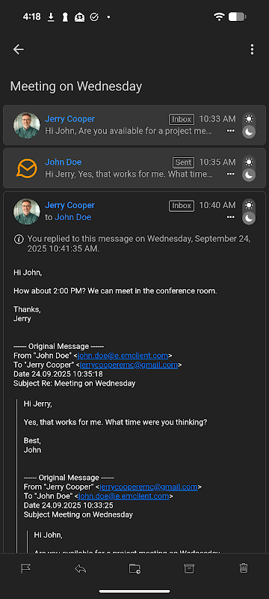Viewport: 269px width, 599px height.
Task: Open the three-dot overflow menu at top
Action: 252,49
